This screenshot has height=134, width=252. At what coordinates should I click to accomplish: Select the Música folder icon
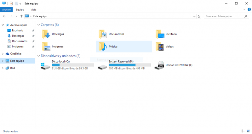click(103, 47)
